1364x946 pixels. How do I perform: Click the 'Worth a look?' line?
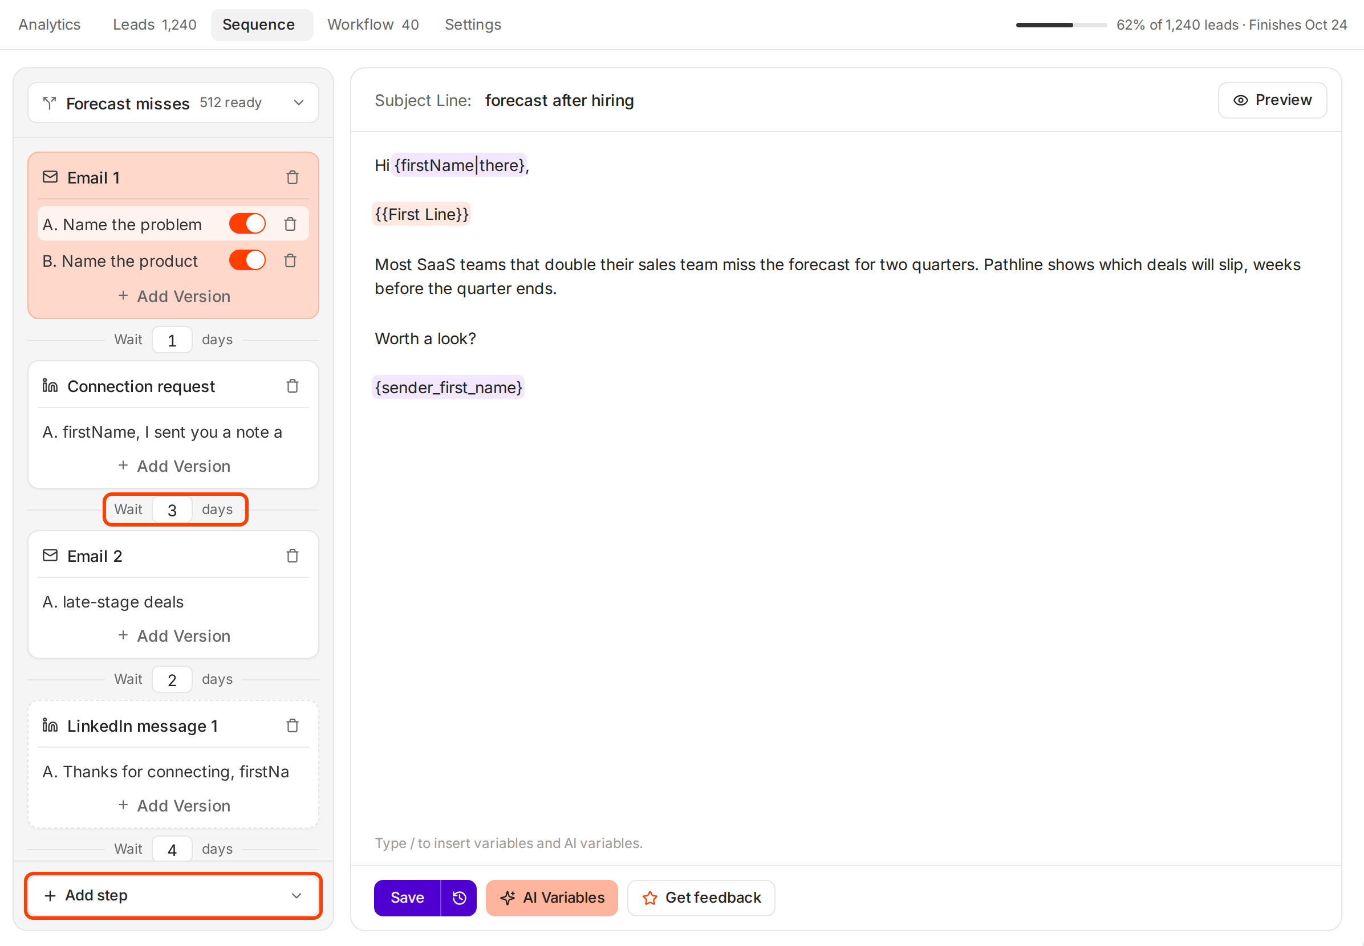click(425, 339)
